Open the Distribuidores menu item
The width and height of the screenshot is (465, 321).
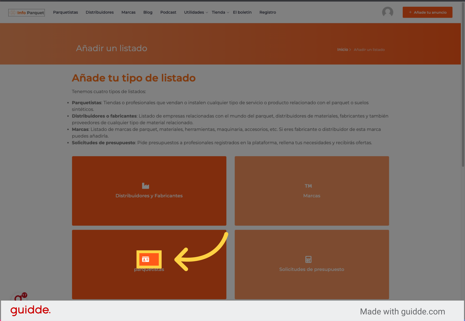pyautogui.click(x=100, y=12)
